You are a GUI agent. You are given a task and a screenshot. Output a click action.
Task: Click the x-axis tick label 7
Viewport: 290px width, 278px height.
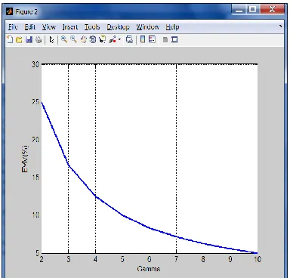coord(176,259)
